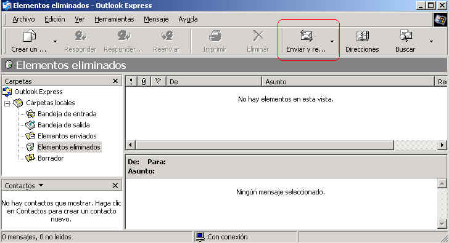Click the Enviar y recibir icon
Image resolution: width=449 pixels, height=243 pixels.
306,36
